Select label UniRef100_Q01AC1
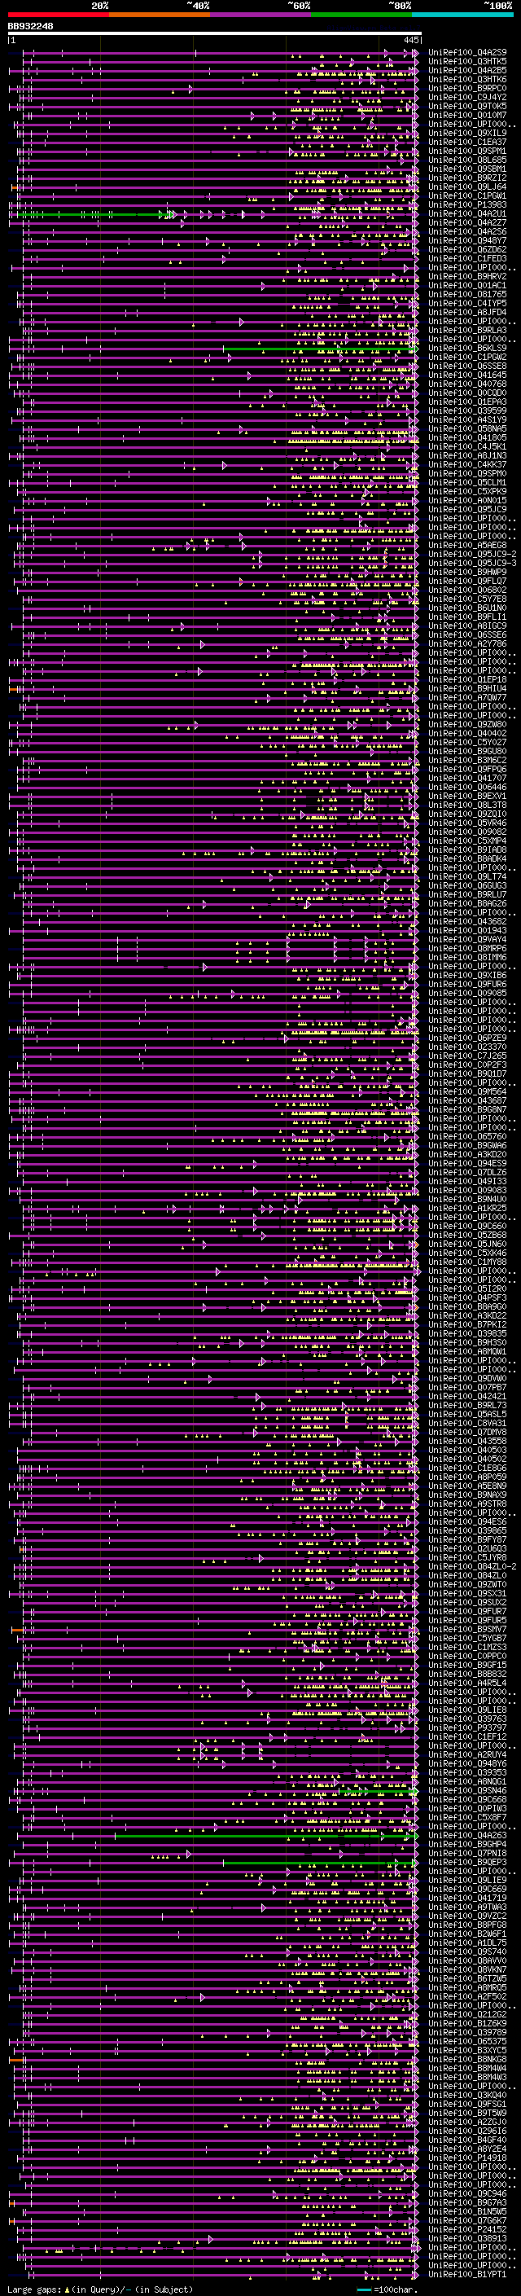 467,285
